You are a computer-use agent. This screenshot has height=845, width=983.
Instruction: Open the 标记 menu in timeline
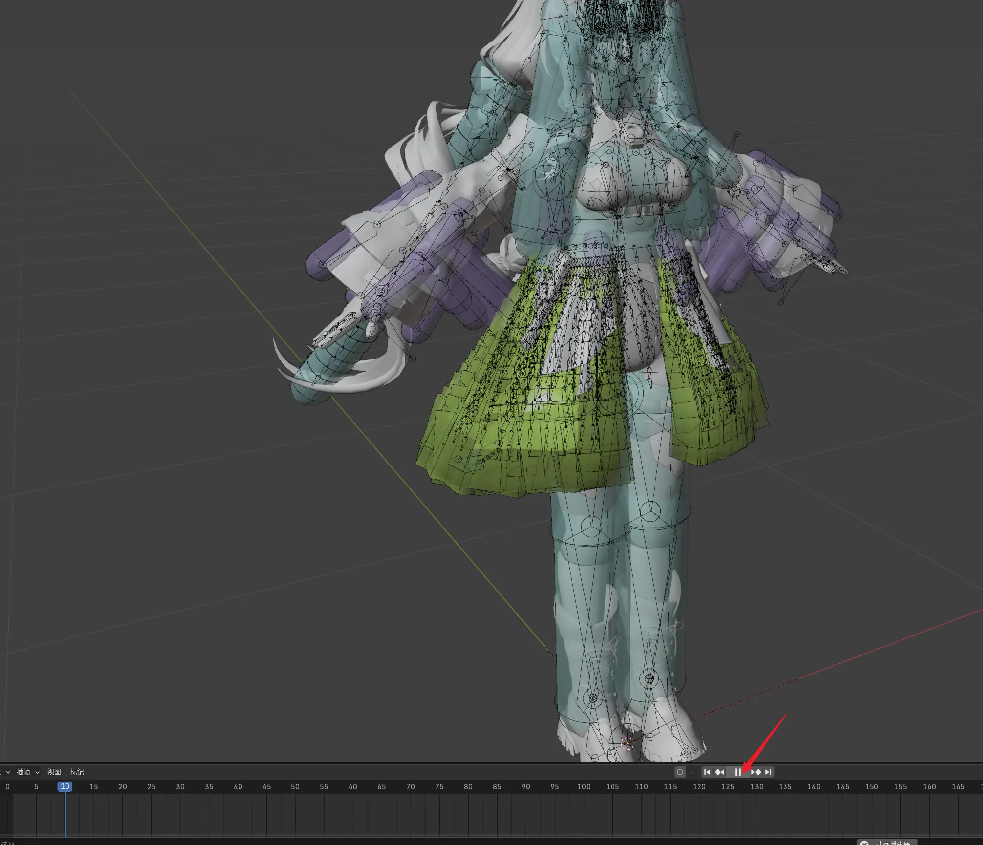point(77,772)
